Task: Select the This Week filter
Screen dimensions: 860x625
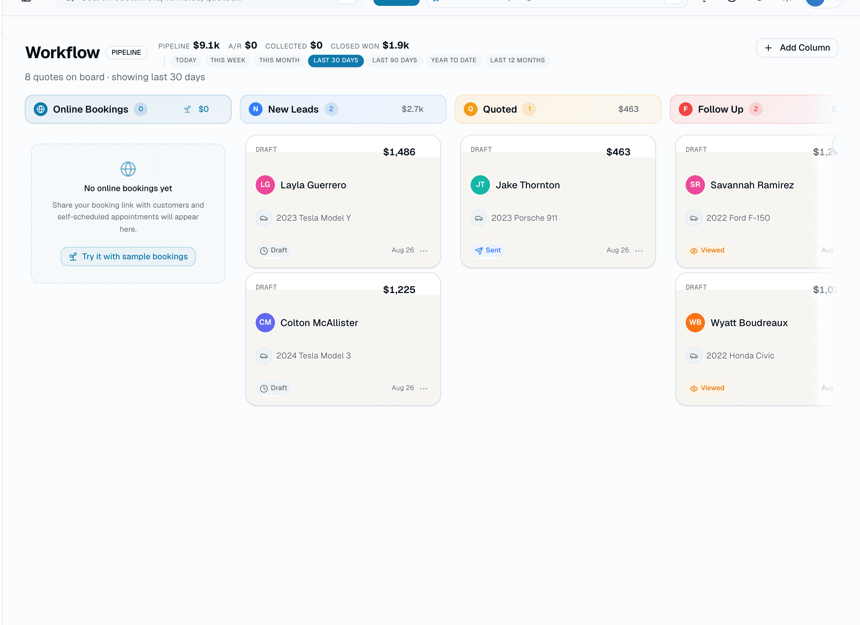Action: 228,60
